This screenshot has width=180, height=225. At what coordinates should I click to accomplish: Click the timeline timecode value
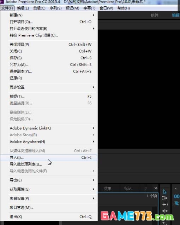click(x=177, y=196)
